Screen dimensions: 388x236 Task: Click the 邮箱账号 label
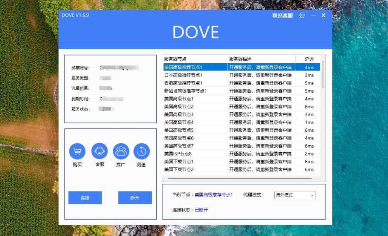(x=80, y=68)
